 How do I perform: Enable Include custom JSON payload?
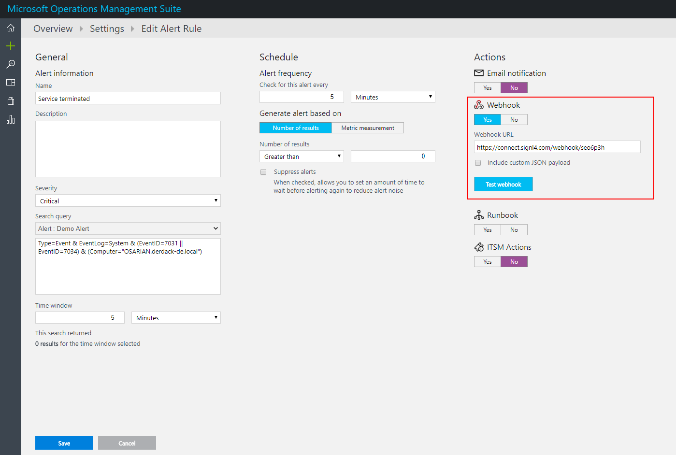(x=478, y=163)
